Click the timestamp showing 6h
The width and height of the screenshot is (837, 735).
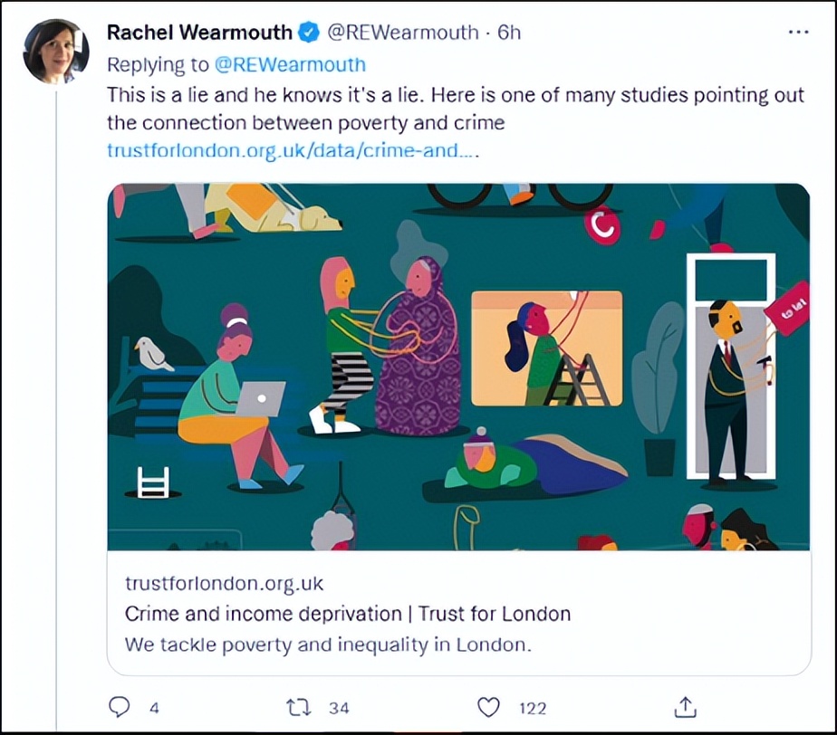point(511,32)
